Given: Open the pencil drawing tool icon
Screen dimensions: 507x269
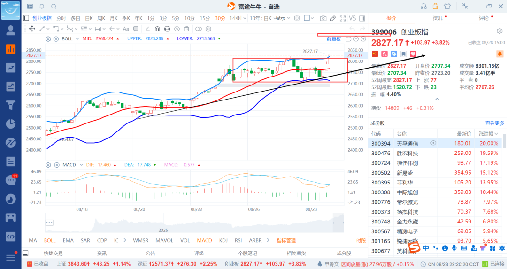Looking at the screenshot, I should coord(333,18).
